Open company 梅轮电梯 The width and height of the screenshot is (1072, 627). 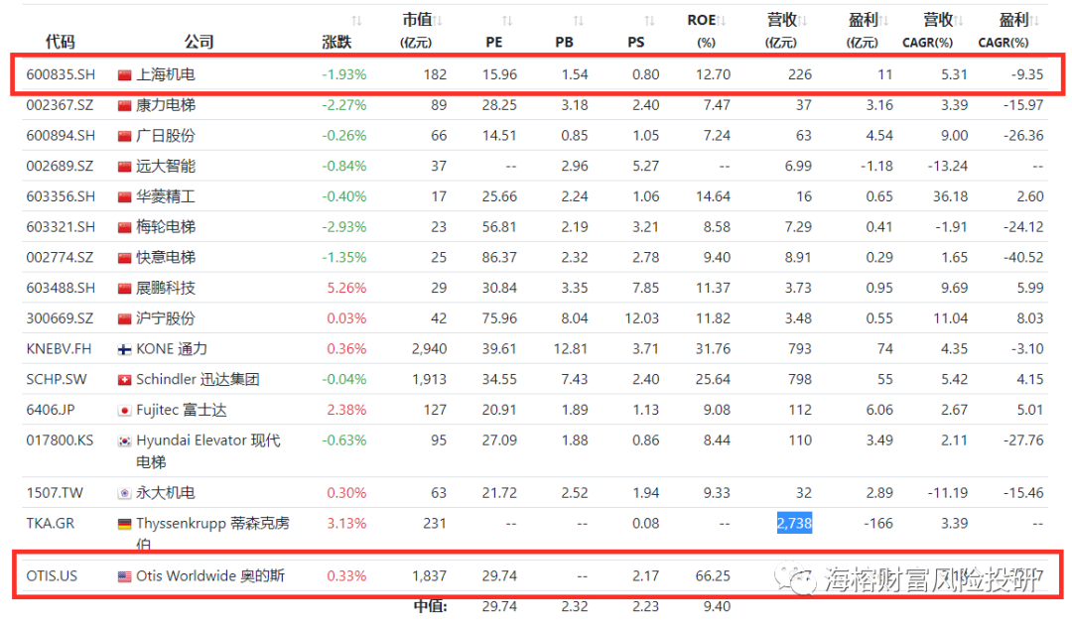click(166, 227)
